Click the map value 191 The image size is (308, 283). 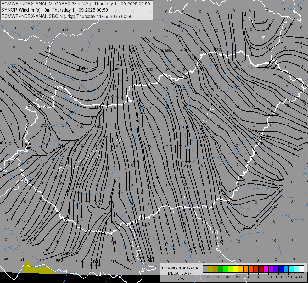(x=95, y=261)
